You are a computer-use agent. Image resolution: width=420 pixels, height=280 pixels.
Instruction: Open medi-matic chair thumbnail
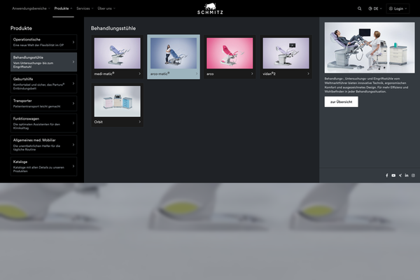pyautogui.click(x=118, y=53)
